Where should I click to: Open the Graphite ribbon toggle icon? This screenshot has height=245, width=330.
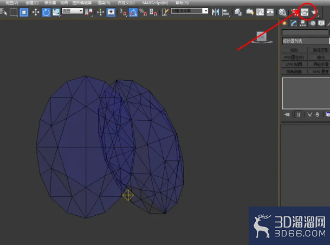click(x=250, y=12)
